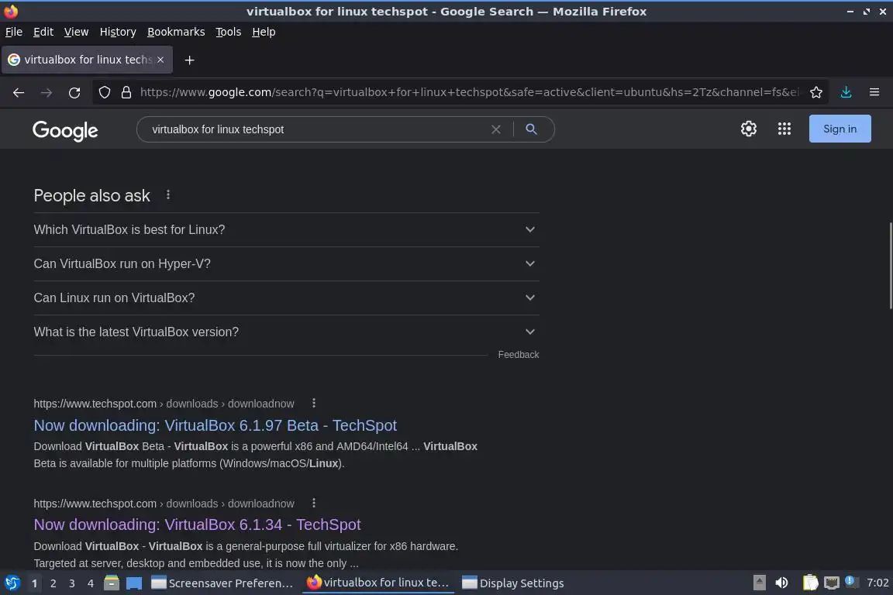This screenshot has height=595, width=893.
Task: Click the Sign in button
Action: click(x=840, y=129)
